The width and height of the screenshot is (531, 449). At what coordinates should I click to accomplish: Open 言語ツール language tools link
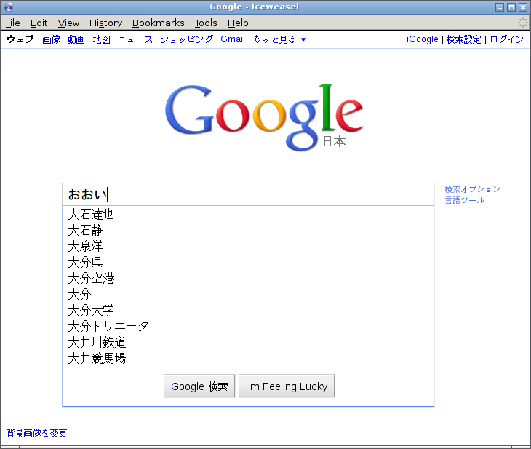pos(464,200)
